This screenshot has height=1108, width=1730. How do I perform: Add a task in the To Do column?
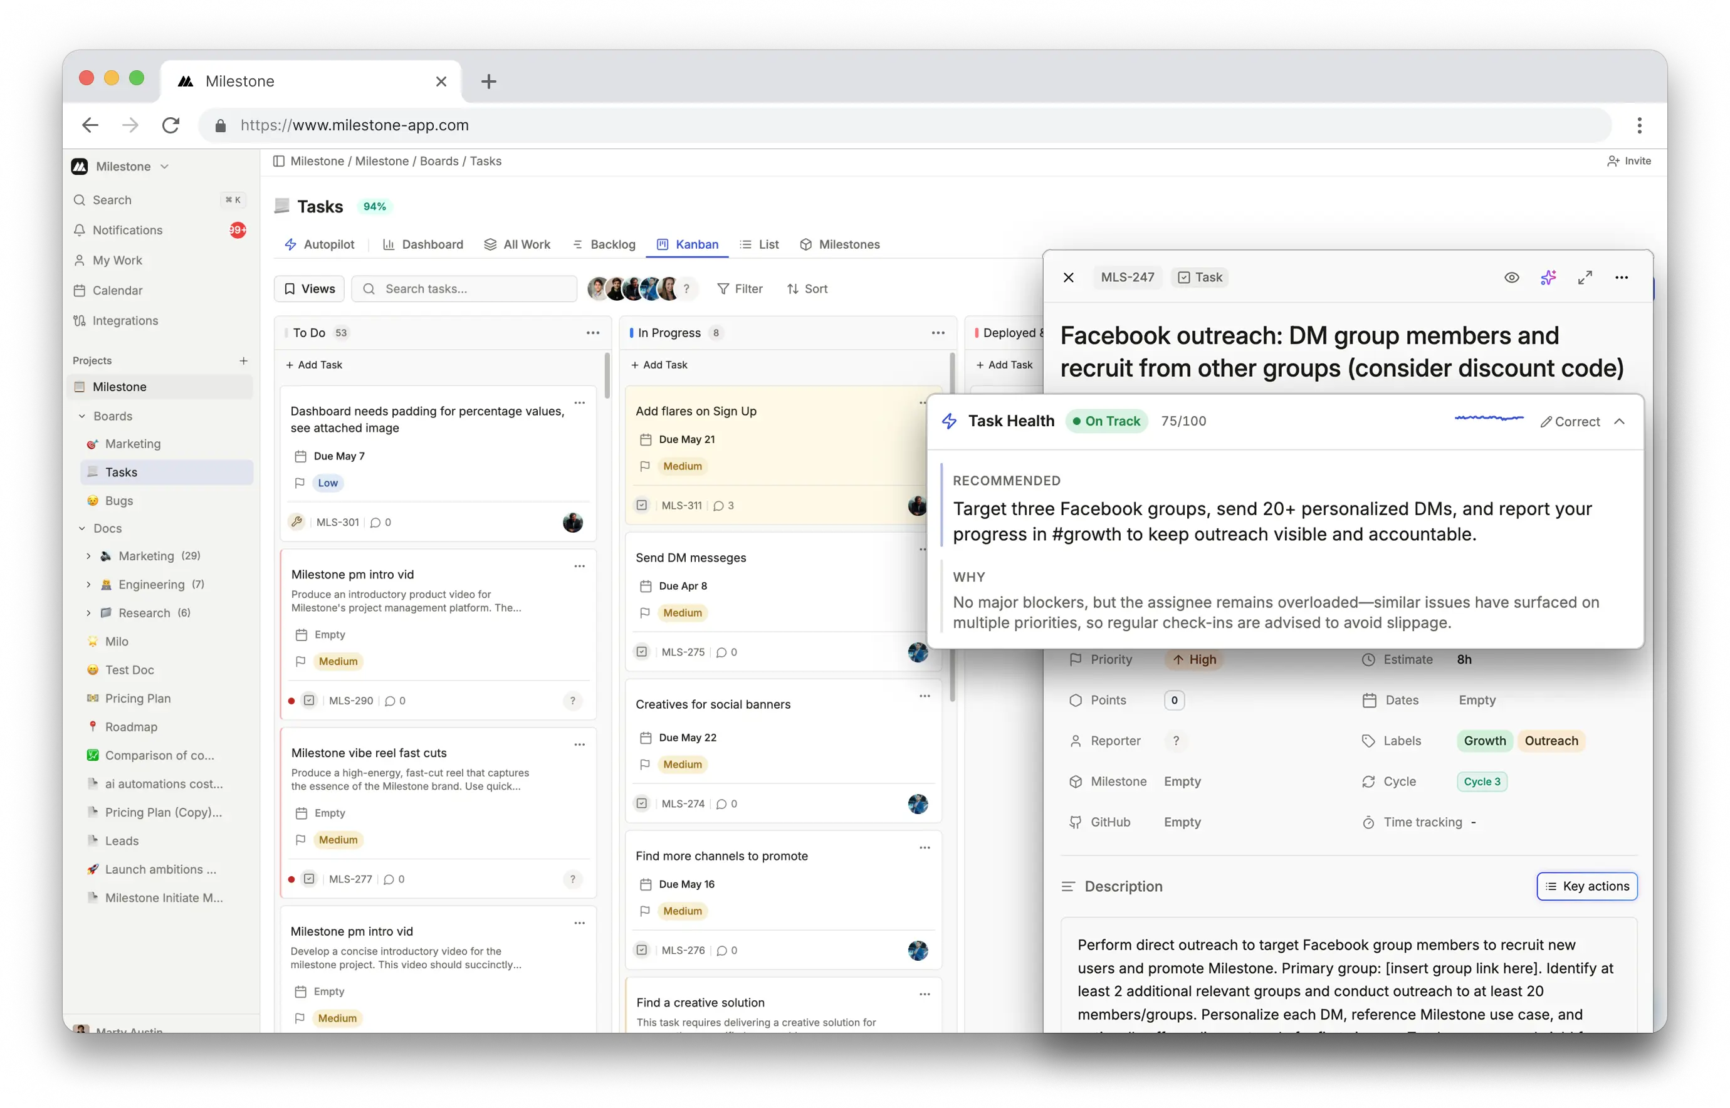click(315, 364)
